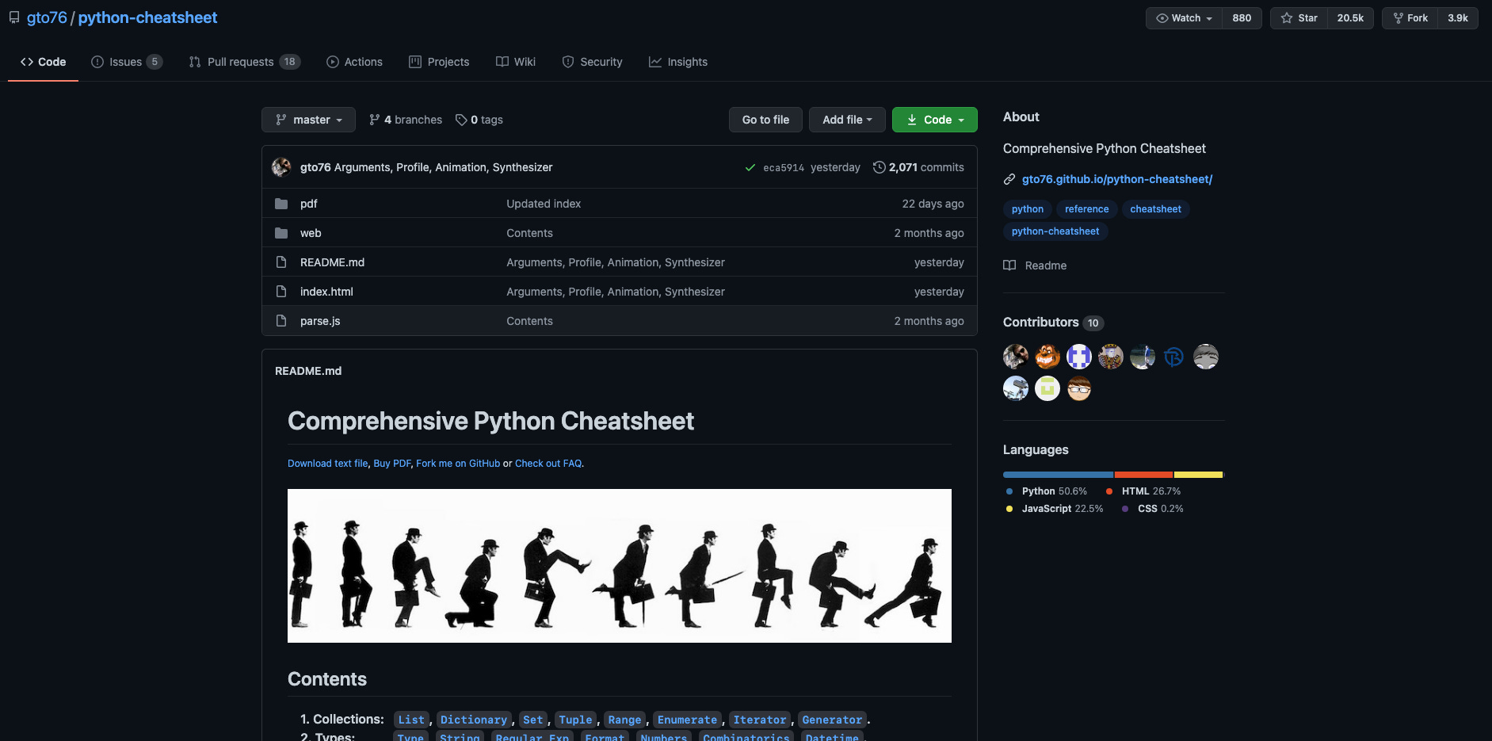Image resolution: width=1492 pixels, height=741 pixels.
Task: Open the gto76 owner link
Action: [47, 17]
